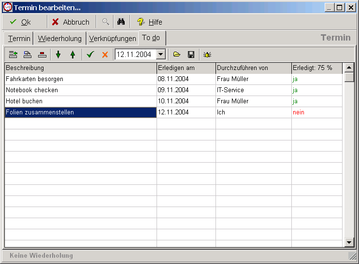This screenshot has height=264, width=359.
Task: Click the Erledigen am column header
Action: pos(186,68)
